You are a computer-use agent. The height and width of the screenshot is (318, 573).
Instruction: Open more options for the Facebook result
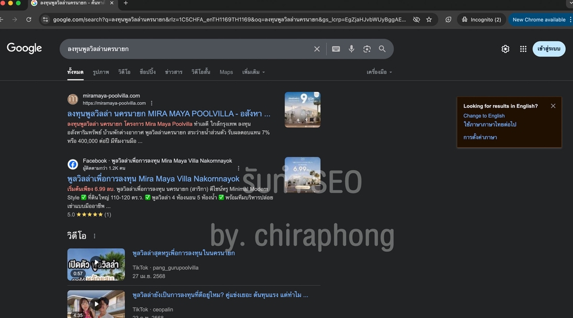239,168
